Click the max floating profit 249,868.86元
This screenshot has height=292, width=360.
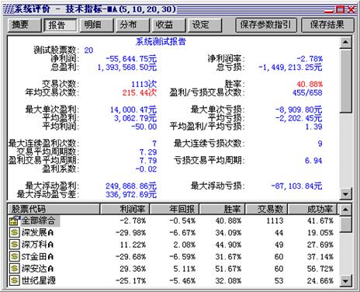[131, 186]
